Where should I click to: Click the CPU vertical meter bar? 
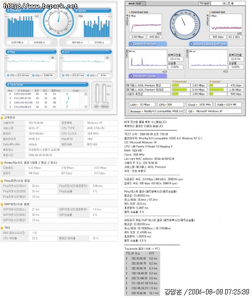97,93
